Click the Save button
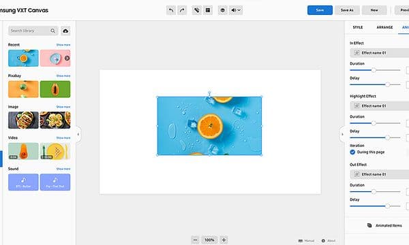This screenshot has height=245, width=409. pos(320,10)
